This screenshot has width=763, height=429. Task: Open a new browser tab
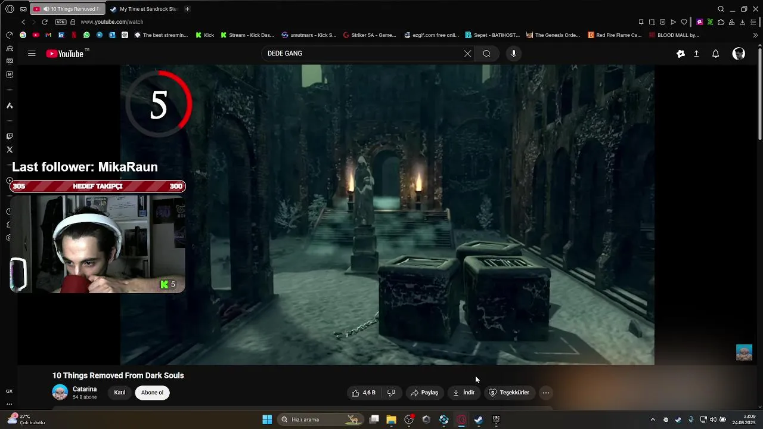point(187,9)
